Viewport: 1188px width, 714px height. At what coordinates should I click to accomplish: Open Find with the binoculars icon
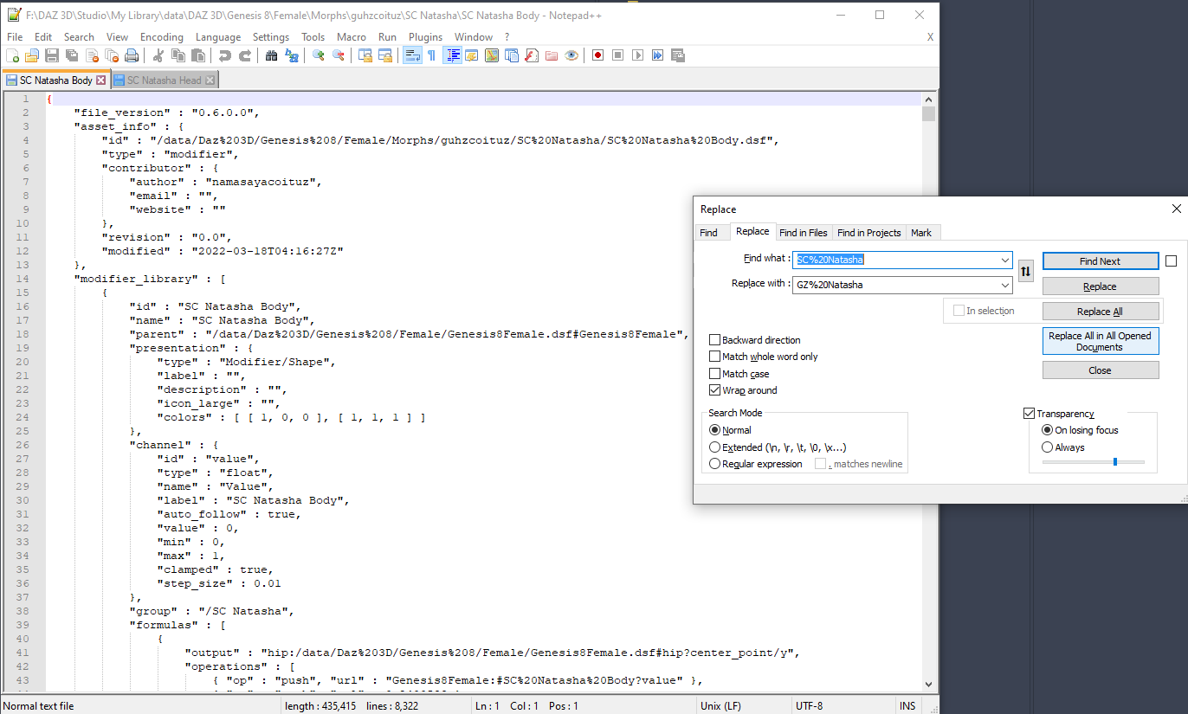pos(271,55)
